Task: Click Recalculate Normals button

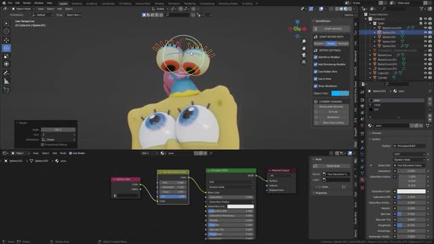Action: coord(331,107)
